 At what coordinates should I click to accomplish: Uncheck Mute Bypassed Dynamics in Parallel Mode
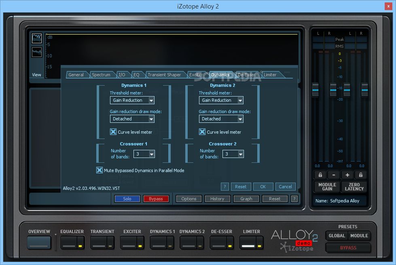pyautogui.click(x=100, y=170)
